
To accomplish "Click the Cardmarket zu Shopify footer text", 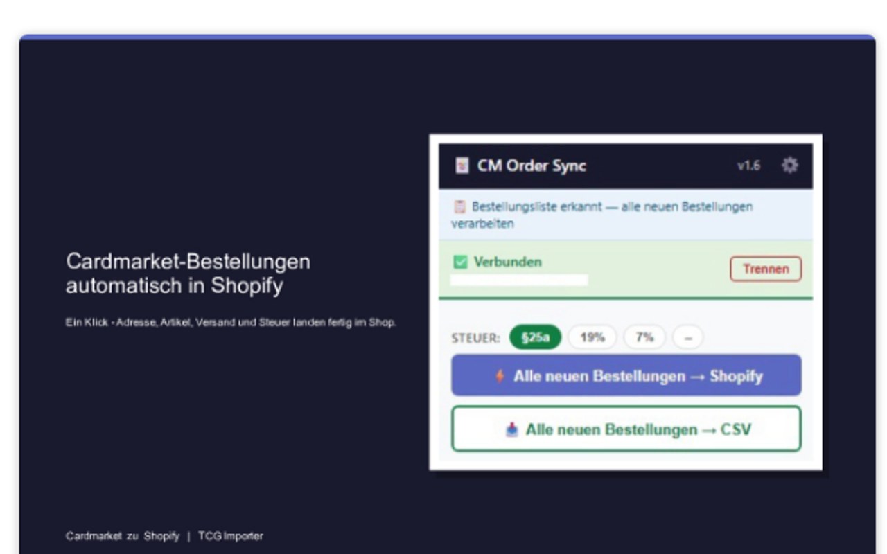I will pos(123,536).
